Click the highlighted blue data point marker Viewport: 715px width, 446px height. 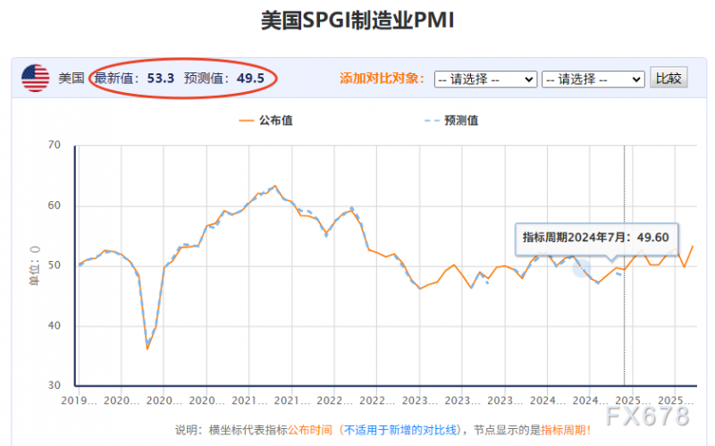[582, 269]
